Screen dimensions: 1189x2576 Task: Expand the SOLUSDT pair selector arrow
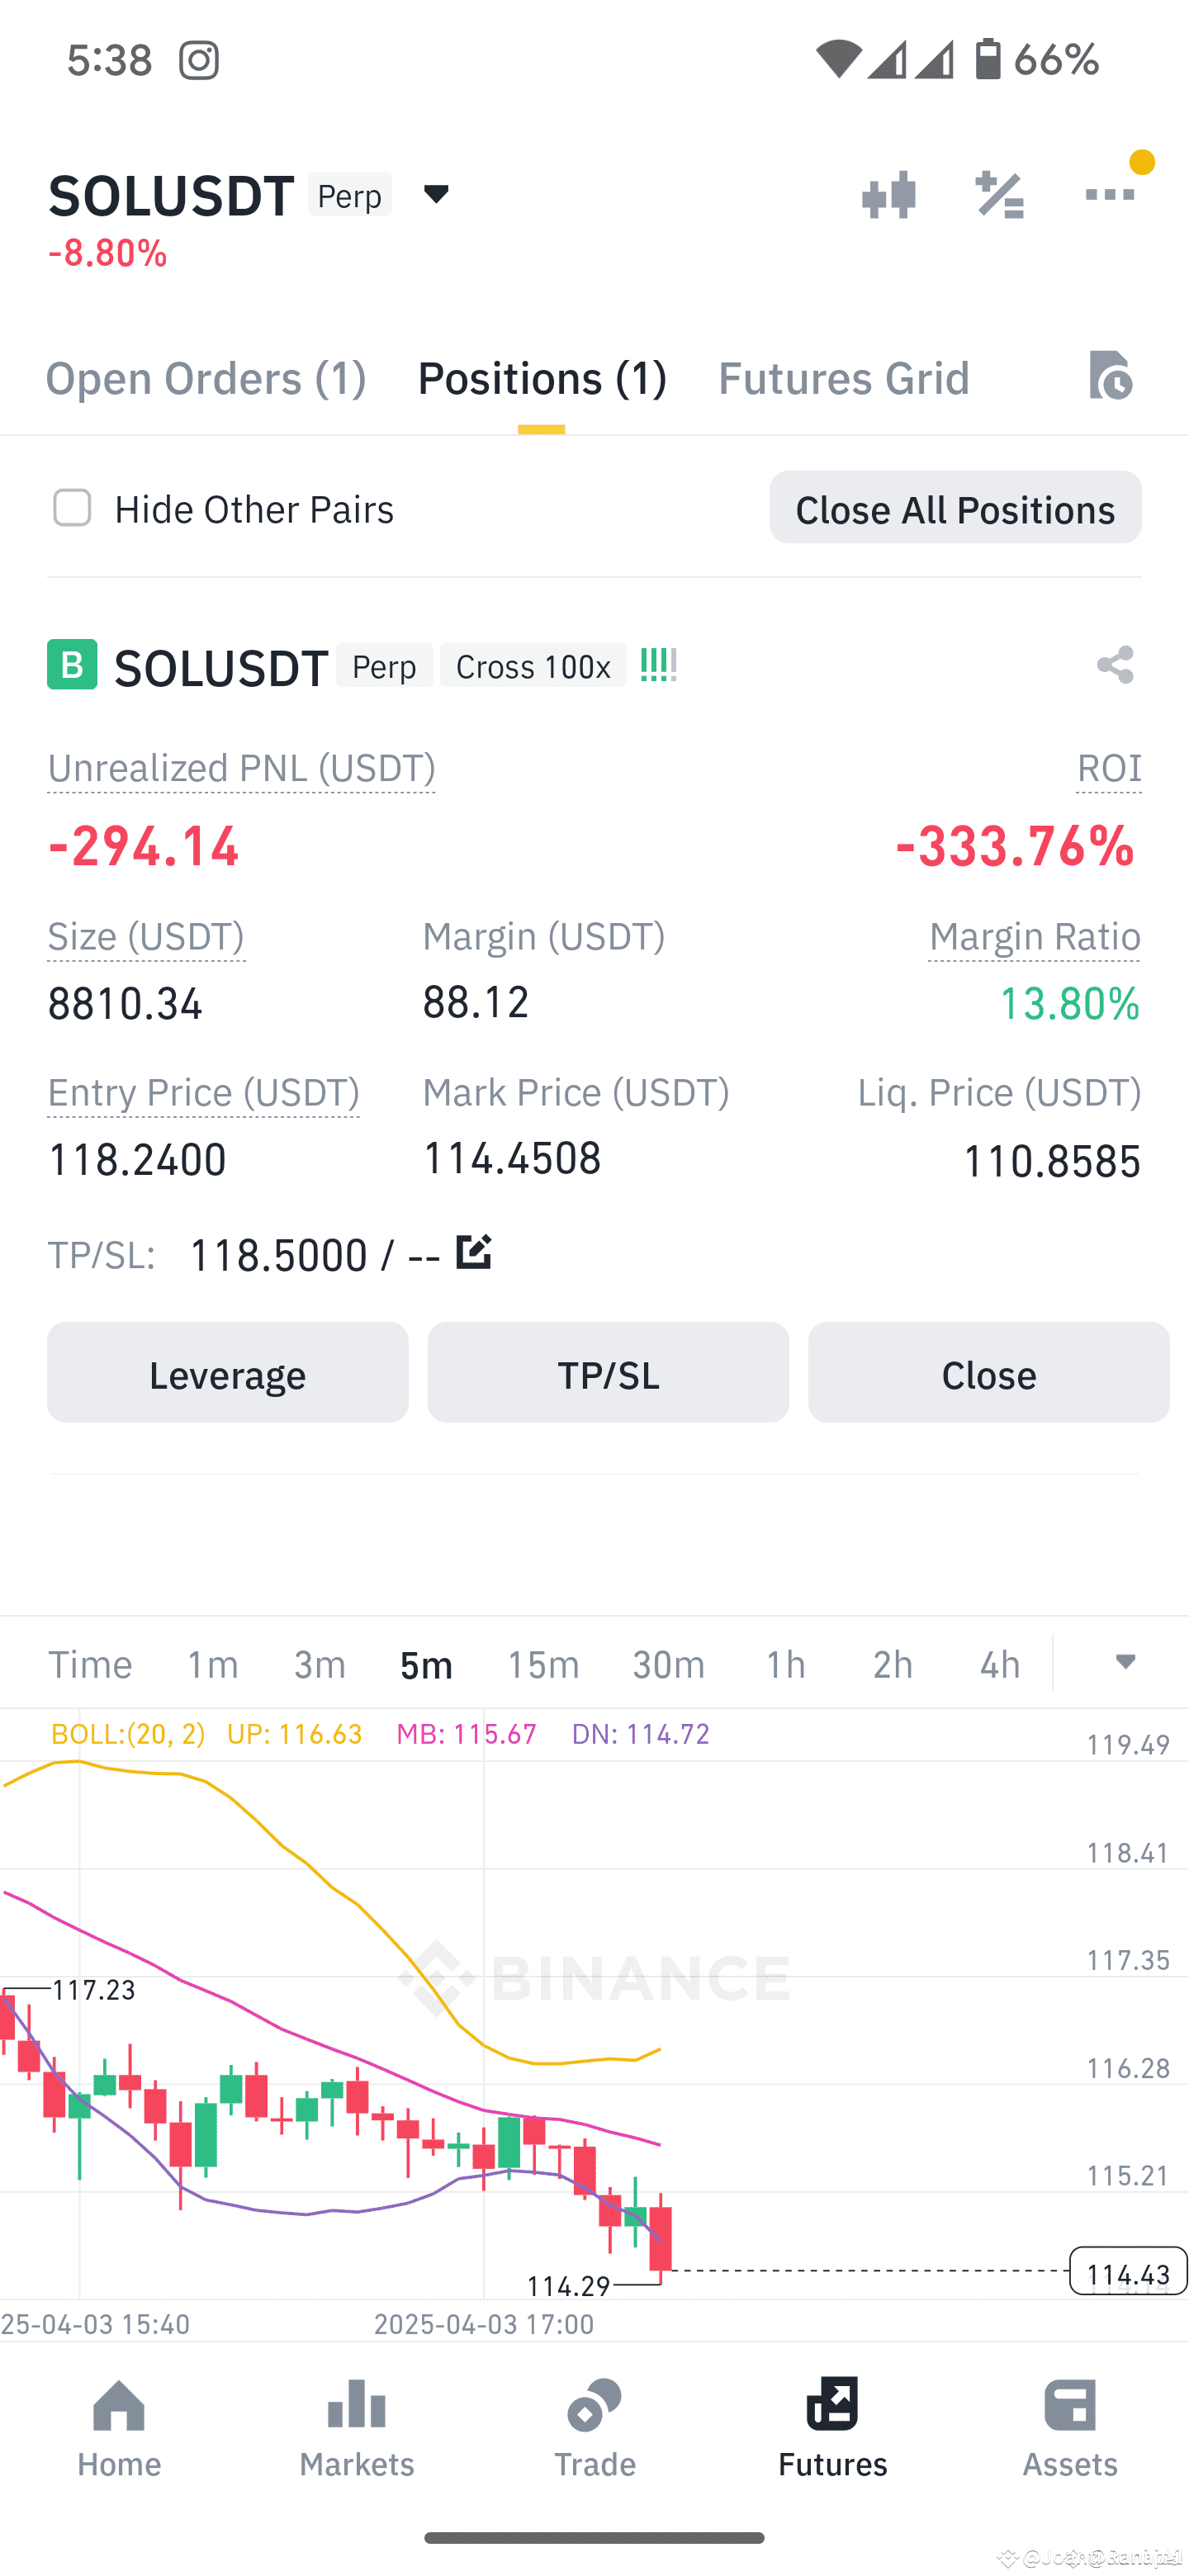[436, 194]
